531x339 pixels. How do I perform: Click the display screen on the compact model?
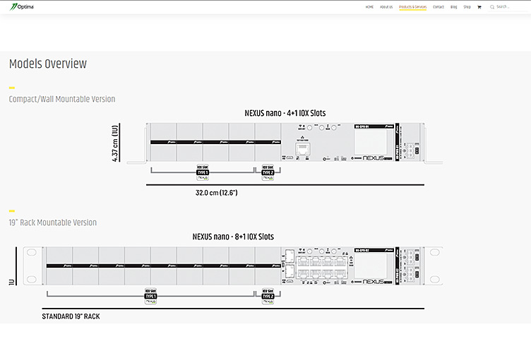pyautogui.click(x=371, y=142)
